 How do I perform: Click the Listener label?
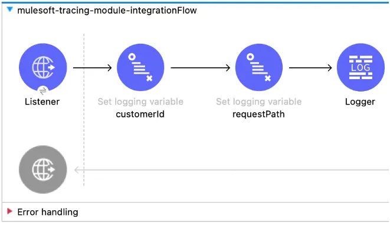(x=42, y=102)
